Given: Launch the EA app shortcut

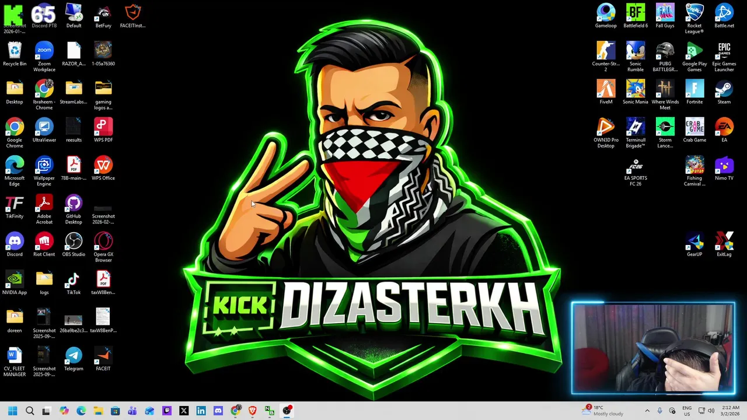Looking at the screenshot, I should pos(724,129).
